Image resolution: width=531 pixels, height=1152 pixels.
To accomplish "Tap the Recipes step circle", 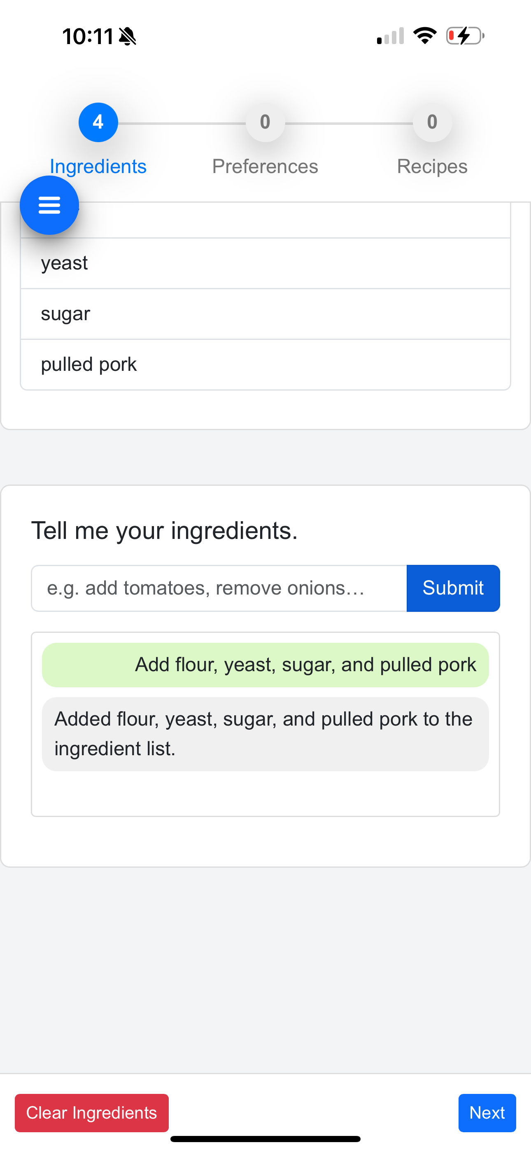I will 432,122.
